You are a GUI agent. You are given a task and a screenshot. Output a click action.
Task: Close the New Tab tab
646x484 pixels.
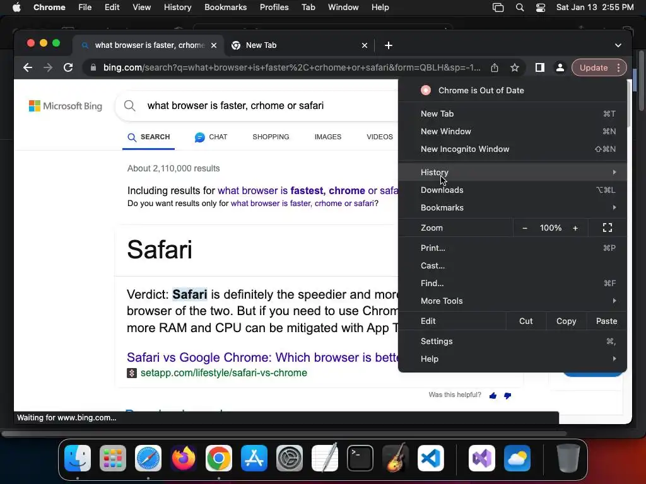[x=364, y=45]
